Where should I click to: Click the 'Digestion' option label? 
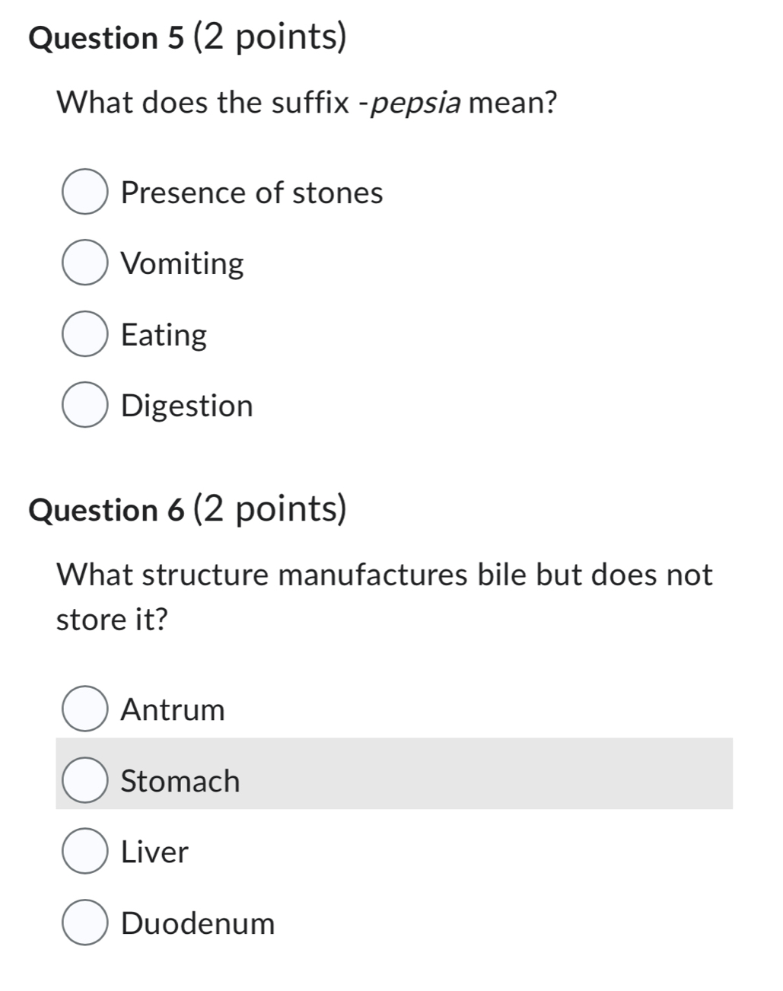(186, 406)
